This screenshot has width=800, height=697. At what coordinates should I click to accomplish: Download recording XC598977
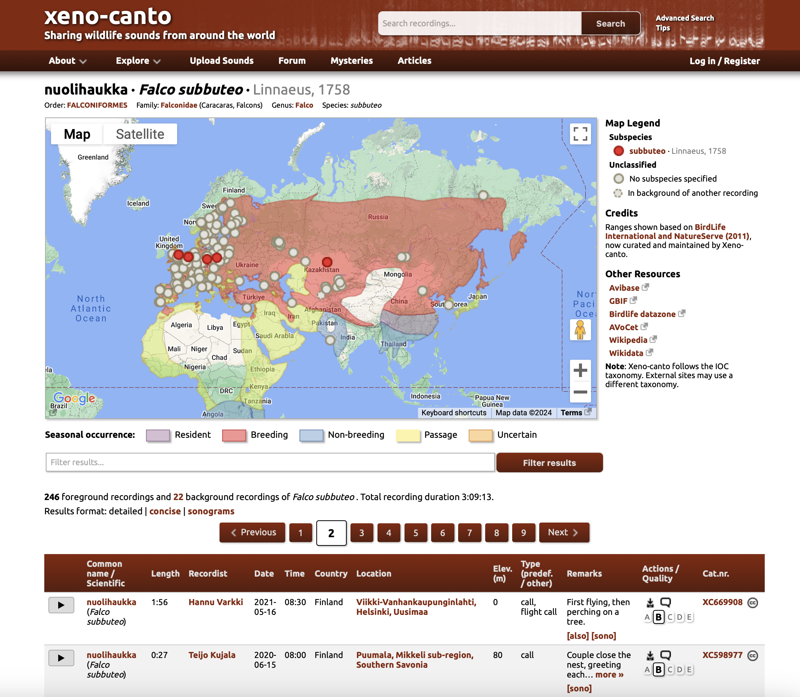point(650,655)
